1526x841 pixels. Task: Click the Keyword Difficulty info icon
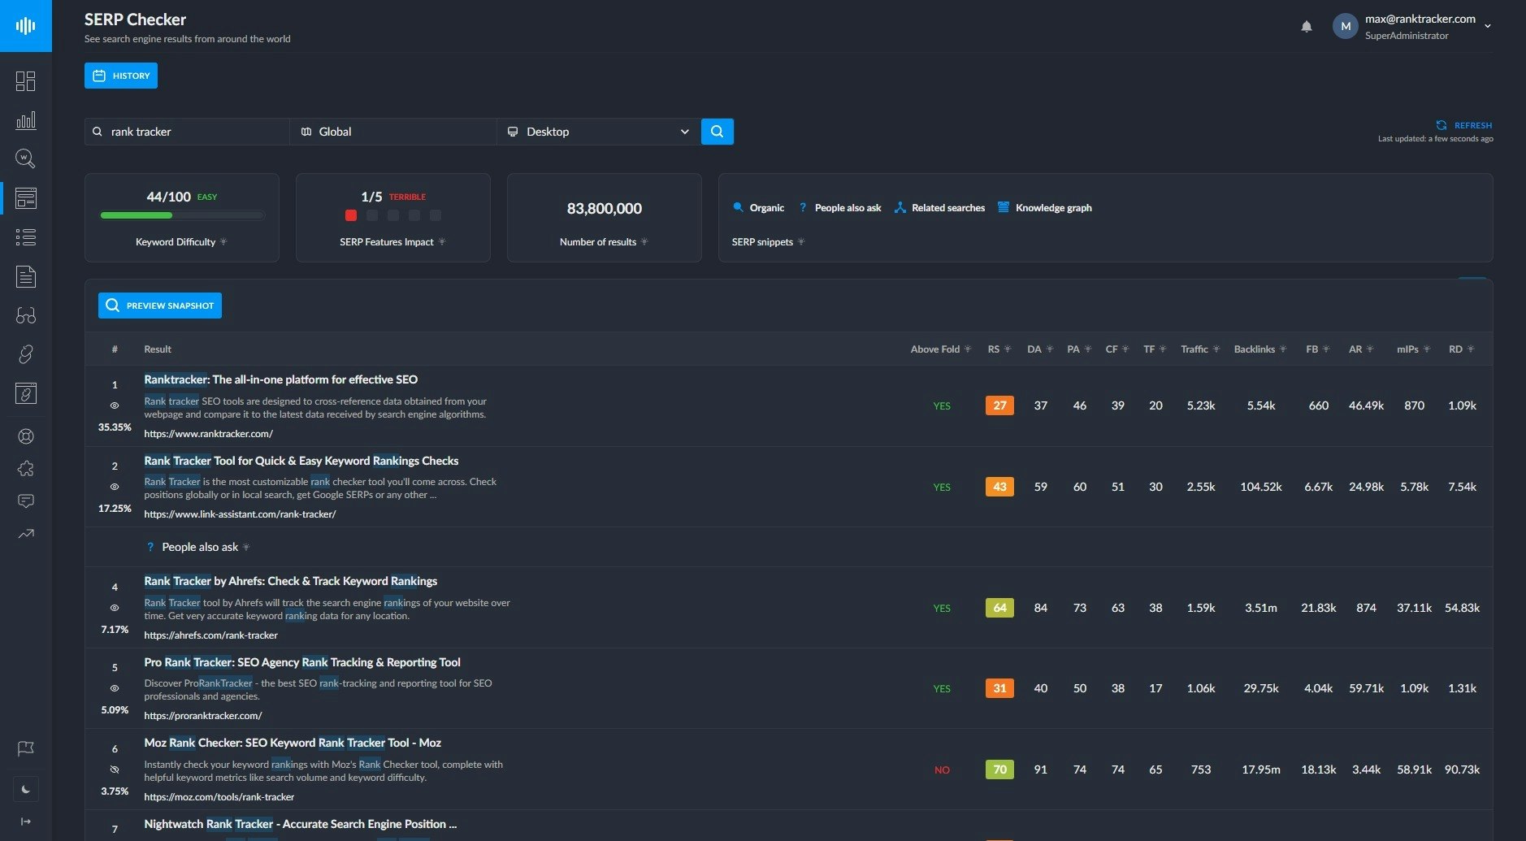[223, 242]
